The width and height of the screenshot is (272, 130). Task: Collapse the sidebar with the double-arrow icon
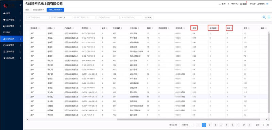tap(21, 5)
